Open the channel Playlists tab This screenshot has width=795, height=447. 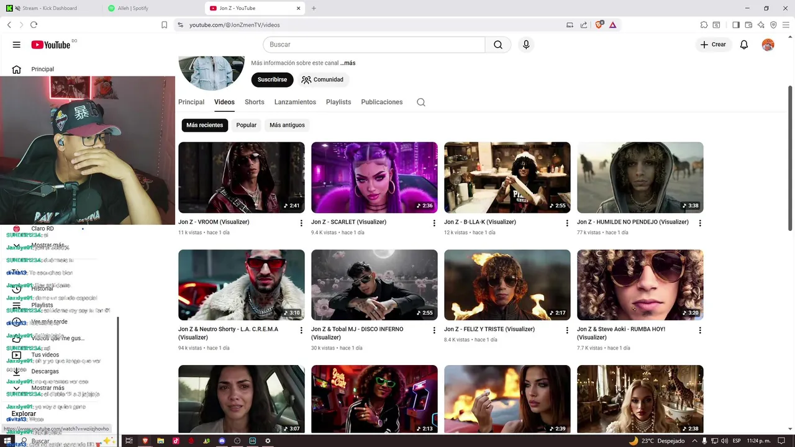[x=338, y=102]
